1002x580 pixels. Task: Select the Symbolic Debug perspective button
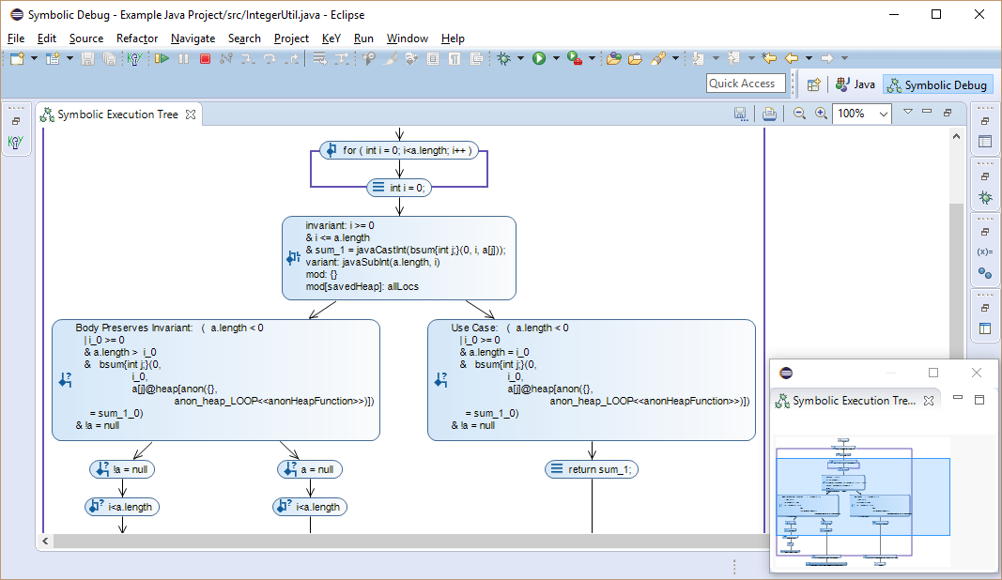pos(937,85)
